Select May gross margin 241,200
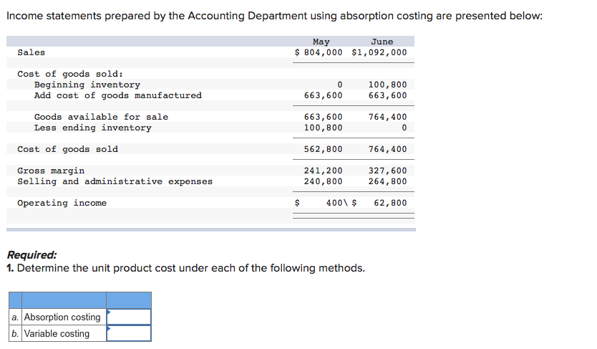Viewport: 597px width, 349px height. click(324, 171)
